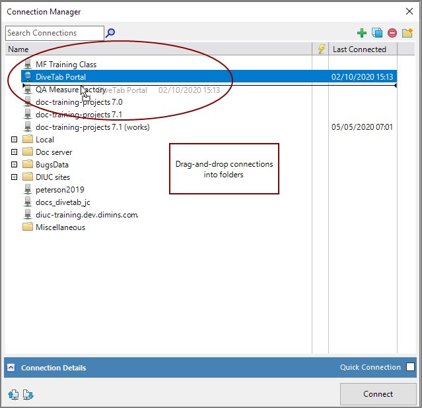Expand the BugsData folder
Viewport: 422px width, 408px height.
click(x=15, y=164)
